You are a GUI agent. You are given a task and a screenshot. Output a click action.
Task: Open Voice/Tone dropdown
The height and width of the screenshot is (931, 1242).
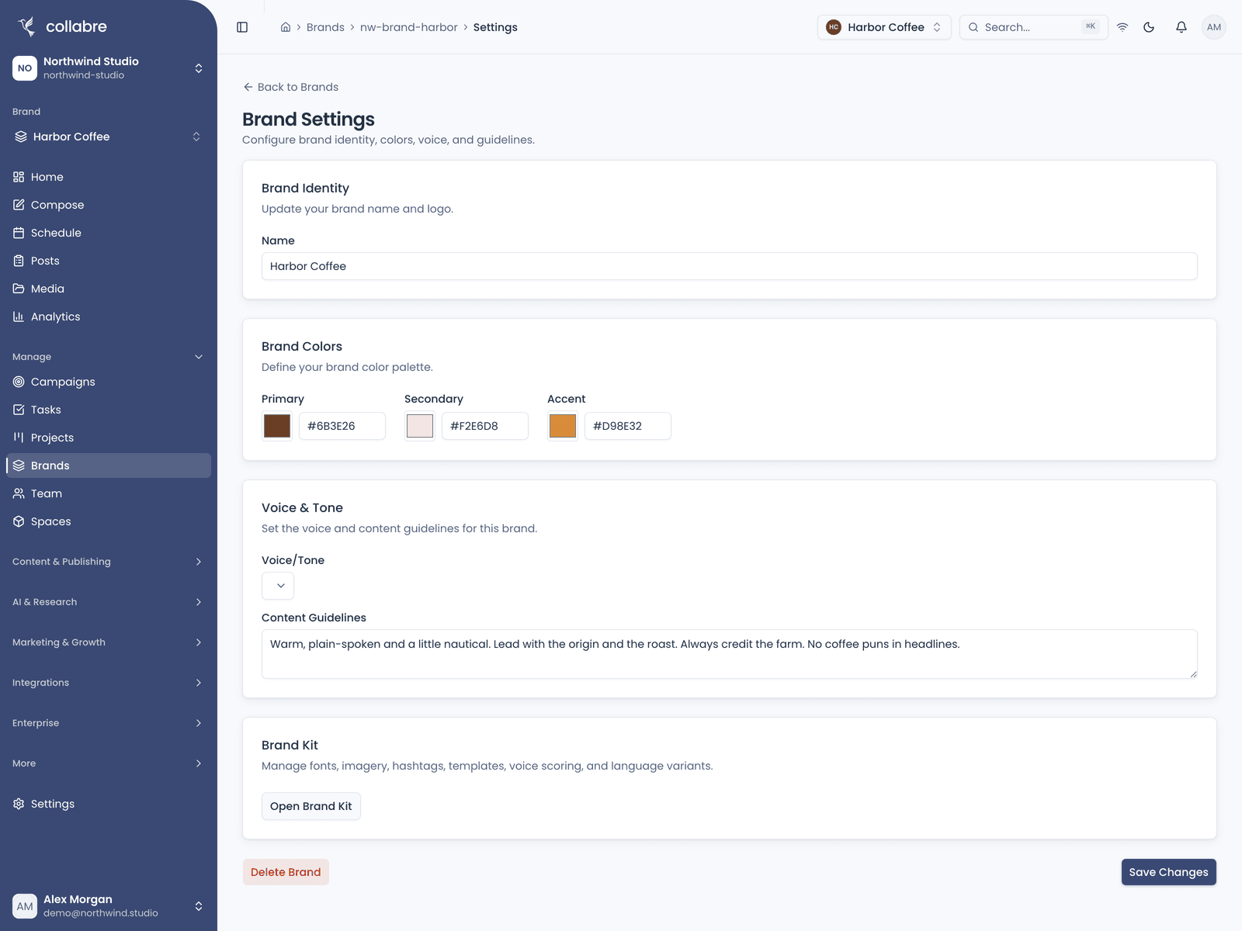pyautogui.click(x=278, y=586)
